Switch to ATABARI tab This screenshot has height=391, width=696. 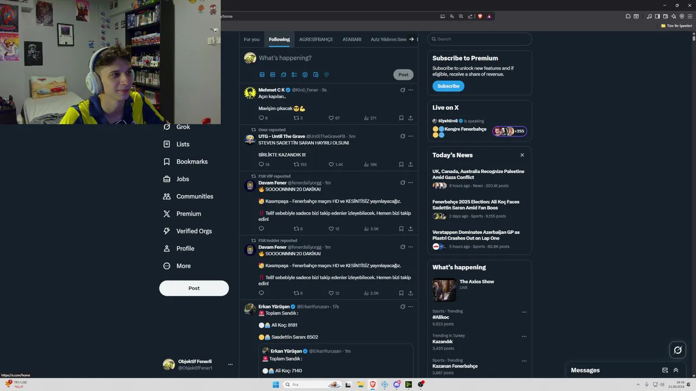pyautogui.click(x=352, y=40)
